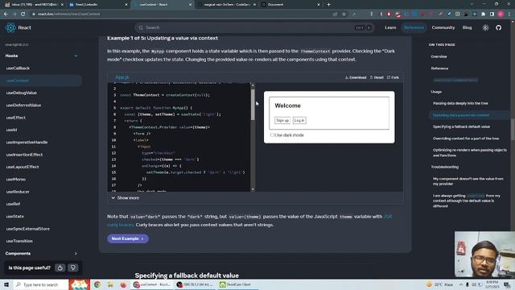The width and height of the screenshot is (515, 290).
Task: Open the Learn nav item
Action: [390, 27]
